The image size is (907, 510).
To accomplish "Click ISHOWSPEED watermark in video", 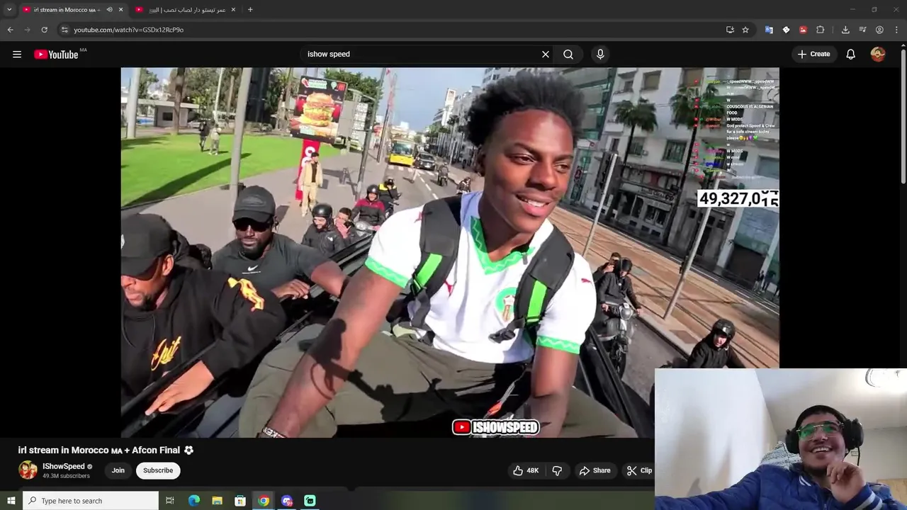I will coord(496,427).
